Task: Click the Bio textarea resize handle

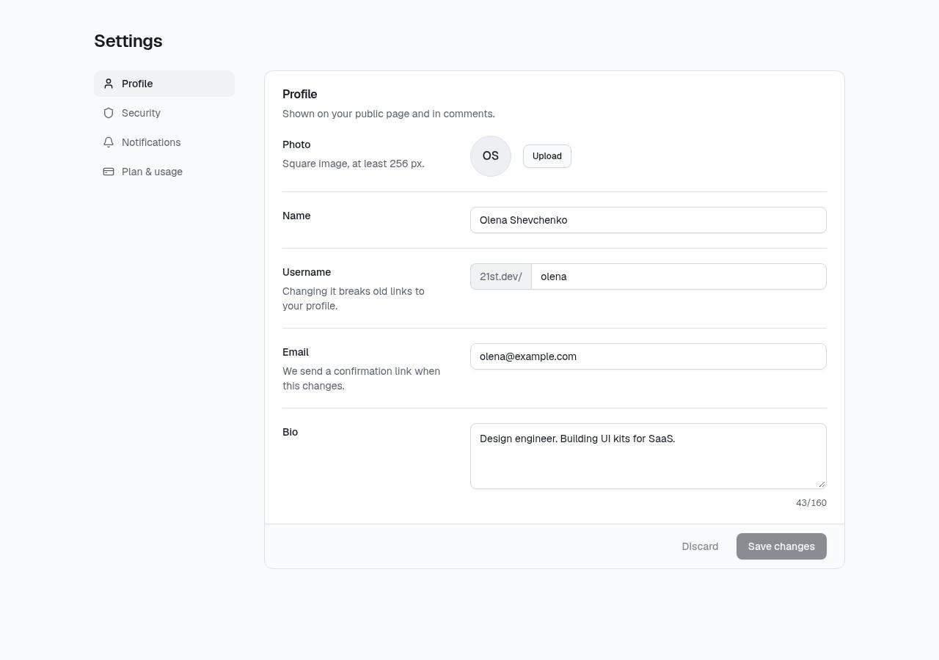Action: click(x=822, y=484)
